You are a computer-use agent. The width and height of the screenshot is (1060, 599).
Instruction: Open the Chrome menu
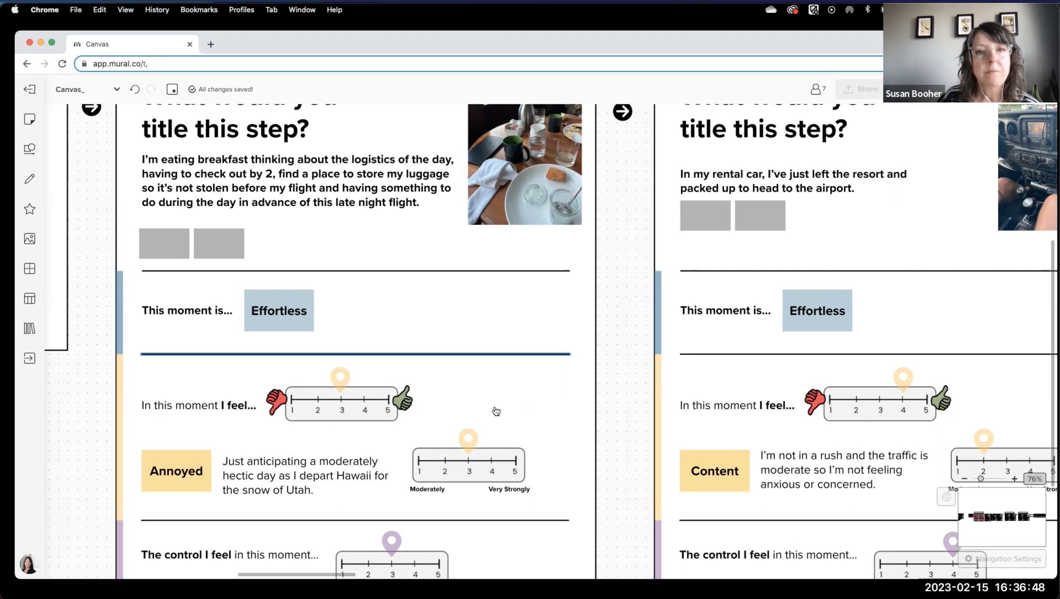click(45, 9)
